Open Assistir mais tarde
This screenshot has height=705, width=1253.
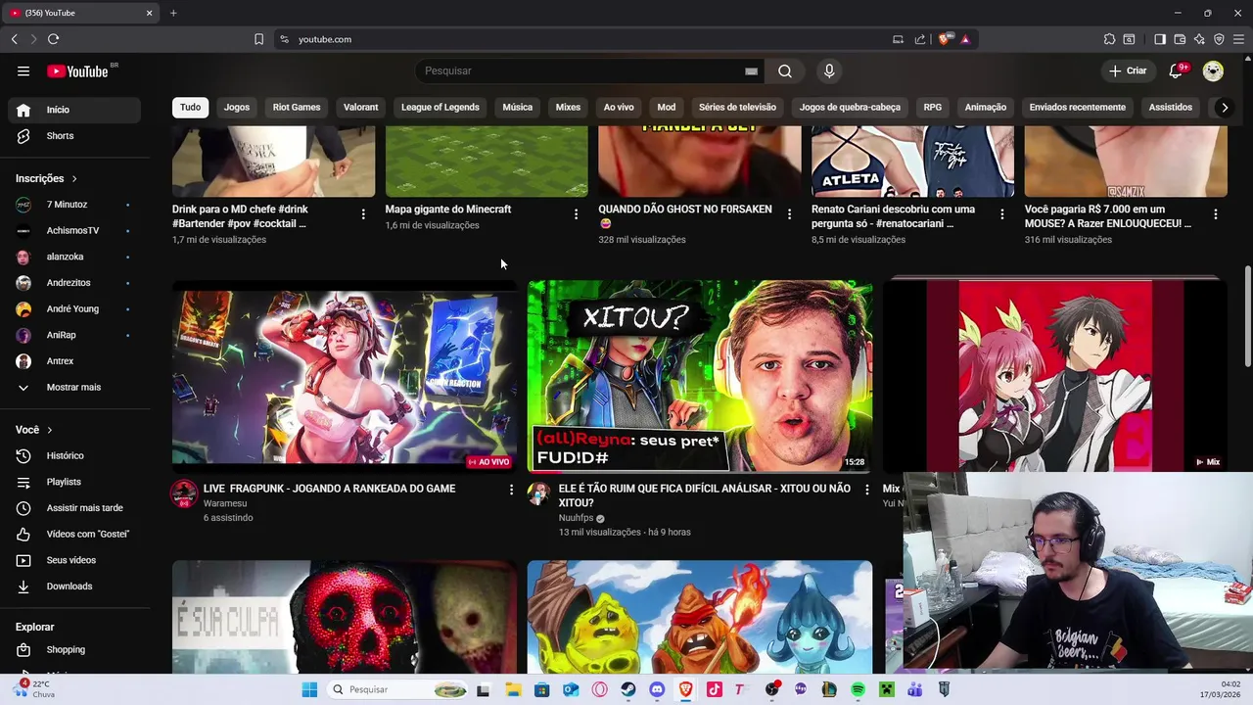coord(74,508)
